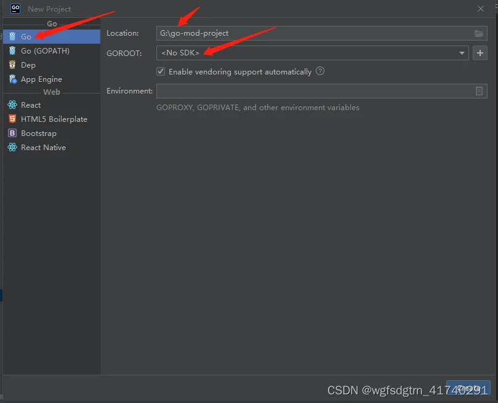Edit the Location path field
The image size is (498, 403).
click(x=322, y=33)
